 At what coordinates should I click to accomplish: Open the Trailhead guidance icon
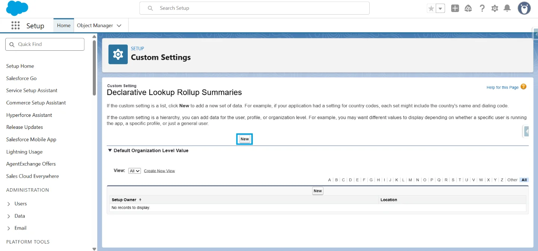468,8
